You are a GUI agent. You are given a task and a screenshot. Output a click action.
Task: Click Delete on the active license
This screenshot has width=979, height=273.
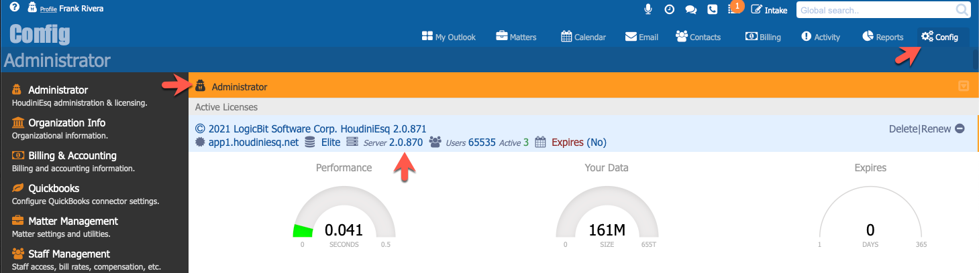pos(903,128)
